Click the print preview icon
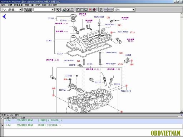 pyautogui.click(x=25, y=10)
